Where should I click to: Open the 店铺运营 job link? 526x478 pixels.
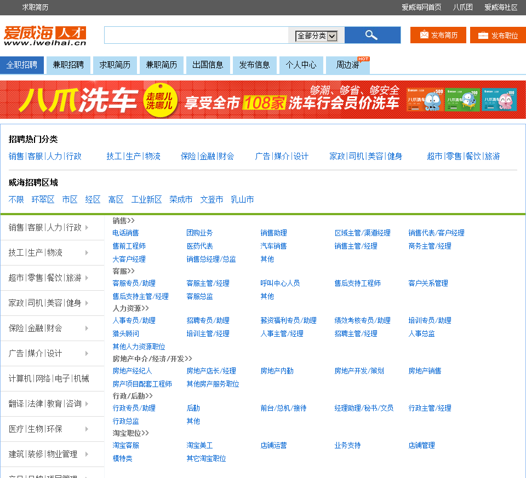tap(274, 446)
